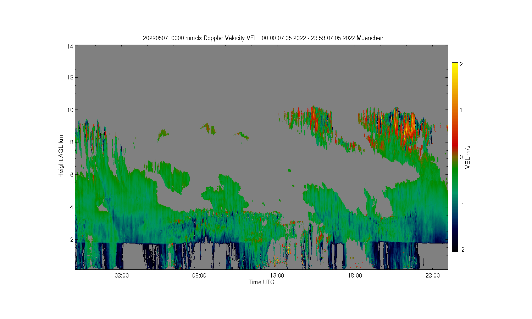The width and height of the screenshot is (532, 319).
Task: Click the colorbar label '1'
Action: 461,110
